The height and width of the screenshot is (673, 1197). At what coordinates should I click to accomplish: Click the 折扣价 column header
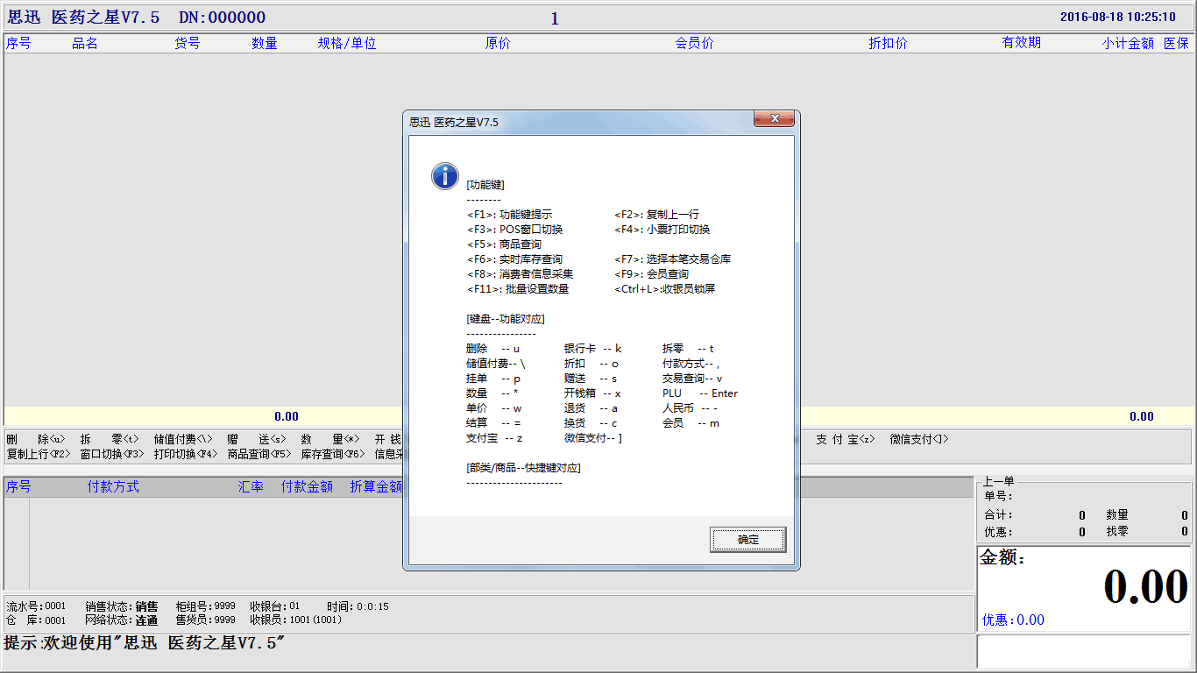pyautogui.click(x=888, y=43)
